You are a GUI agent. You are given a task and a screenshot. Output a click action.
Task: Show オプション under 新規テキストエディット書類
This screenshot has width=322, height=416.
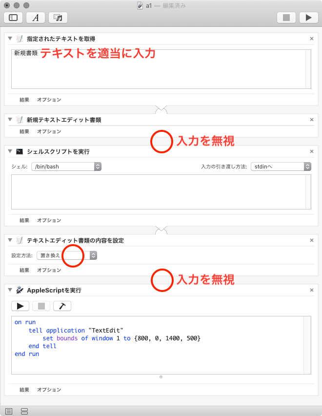(x=49, y=132)
